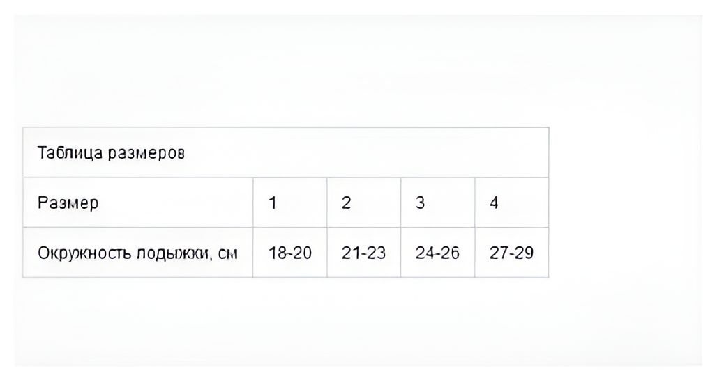Click the number 24 in the third range
This screenshot has width=717, height=380.
(425, 253)
